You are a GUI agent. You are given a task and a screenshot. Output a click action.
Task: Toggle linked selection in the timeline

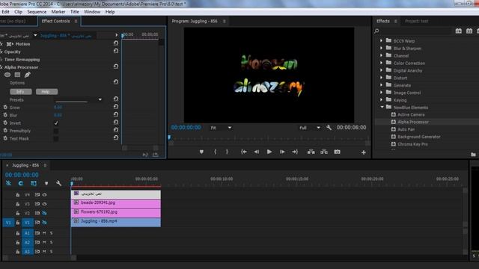pos(33,183)
